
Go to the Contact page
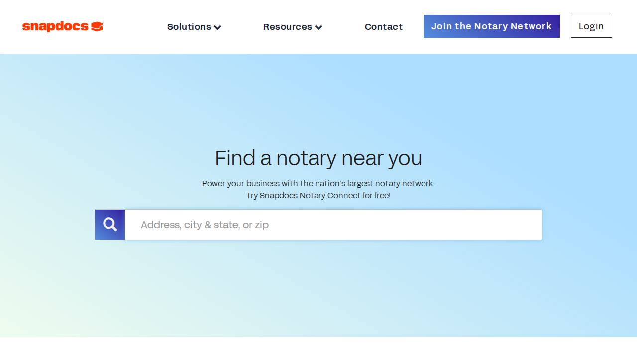click(383, 27)
